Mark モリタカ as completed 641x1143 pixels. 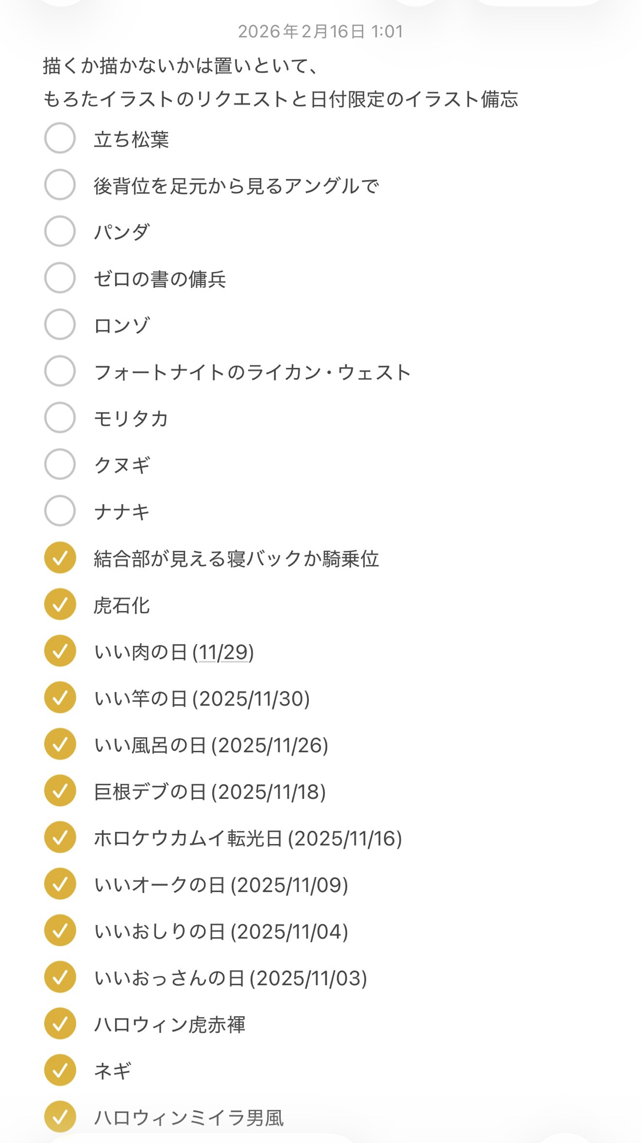tap(60, 418)
